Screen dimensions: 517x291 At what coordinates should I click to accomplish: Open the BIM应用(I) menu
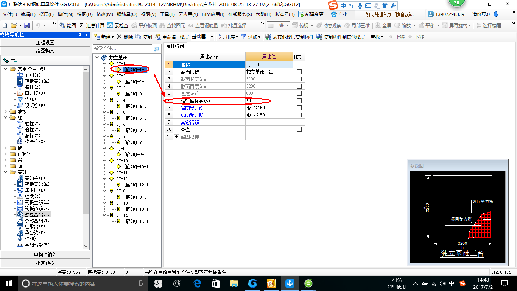(x=213, y=14)
